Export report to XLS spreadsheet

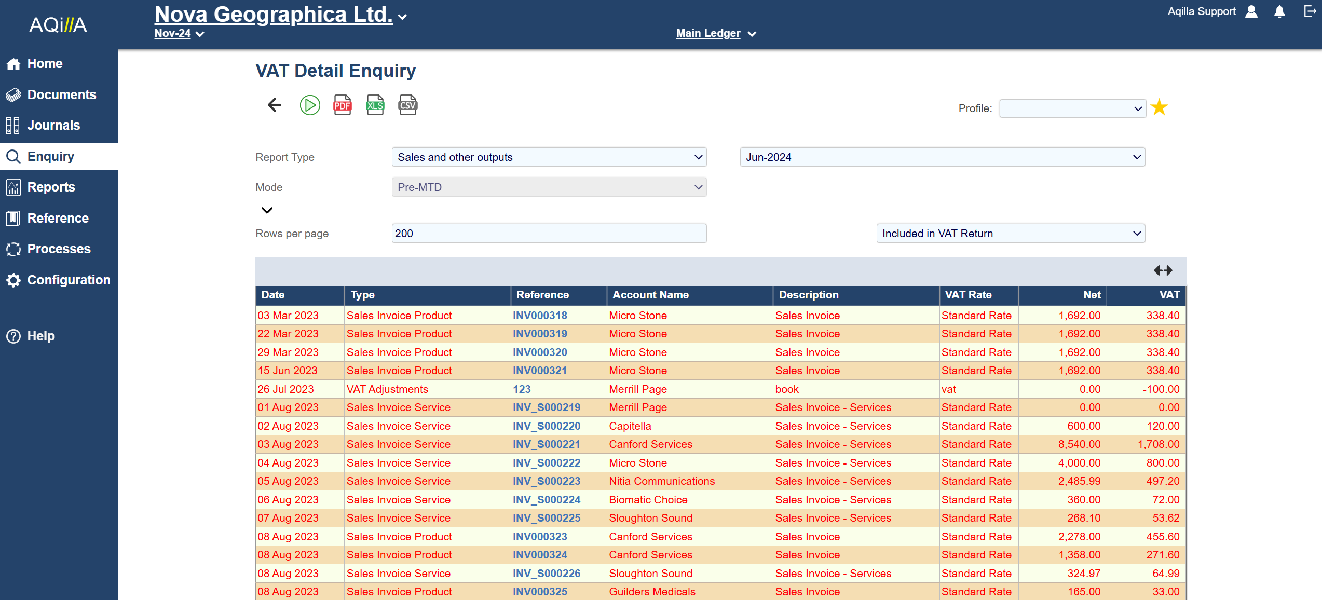[x=375, y=105]
